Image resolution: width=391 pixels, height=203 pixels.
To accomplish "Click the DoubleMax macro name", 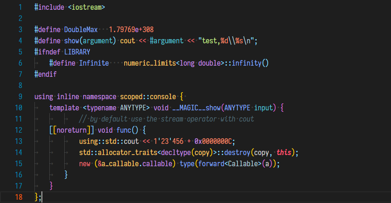I will 81,30.
